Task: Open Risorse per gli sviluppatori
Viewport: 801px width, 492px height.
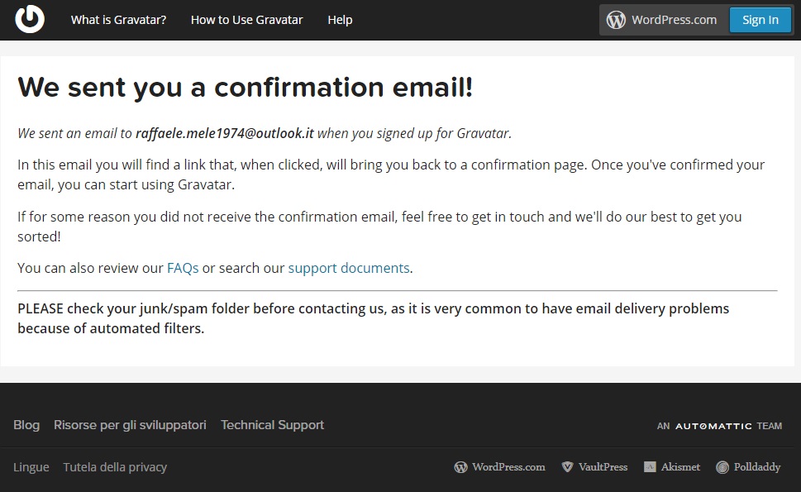Action: 130,425
